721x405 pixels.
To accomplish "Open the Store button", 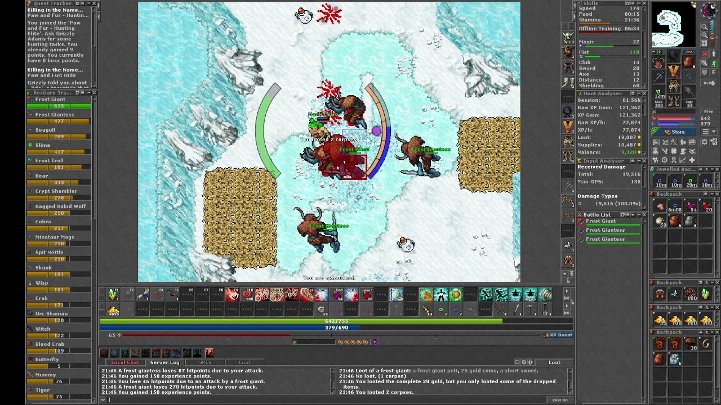I will pos(674,132).
